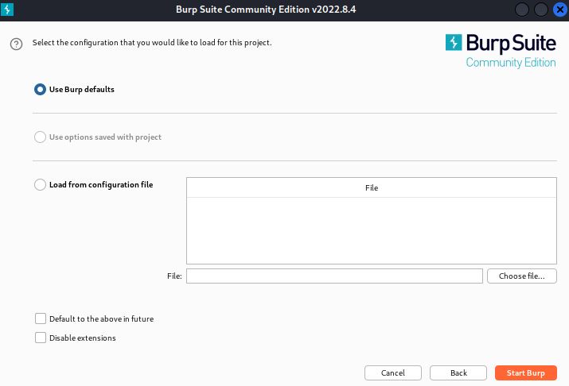Click the File column header in the table

tap(372, 188)
